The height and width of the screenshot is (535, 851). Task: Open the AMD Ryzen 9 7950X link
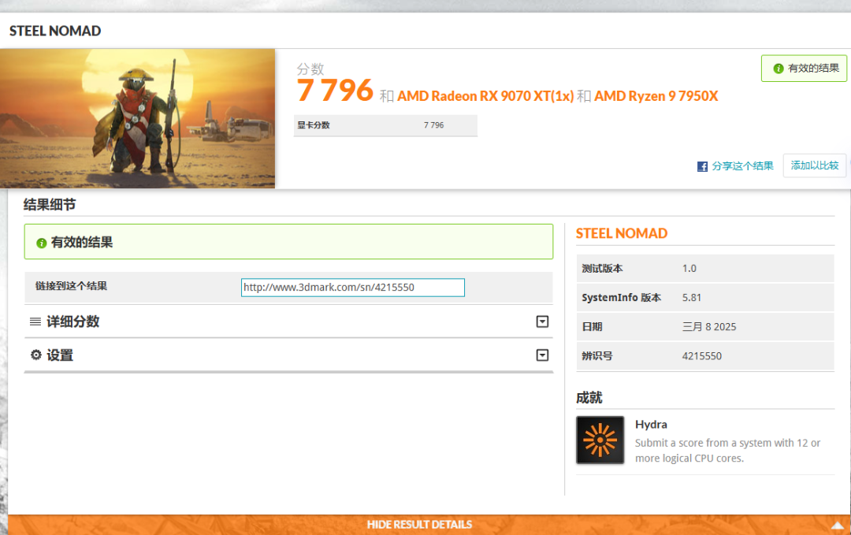[656, 96]
